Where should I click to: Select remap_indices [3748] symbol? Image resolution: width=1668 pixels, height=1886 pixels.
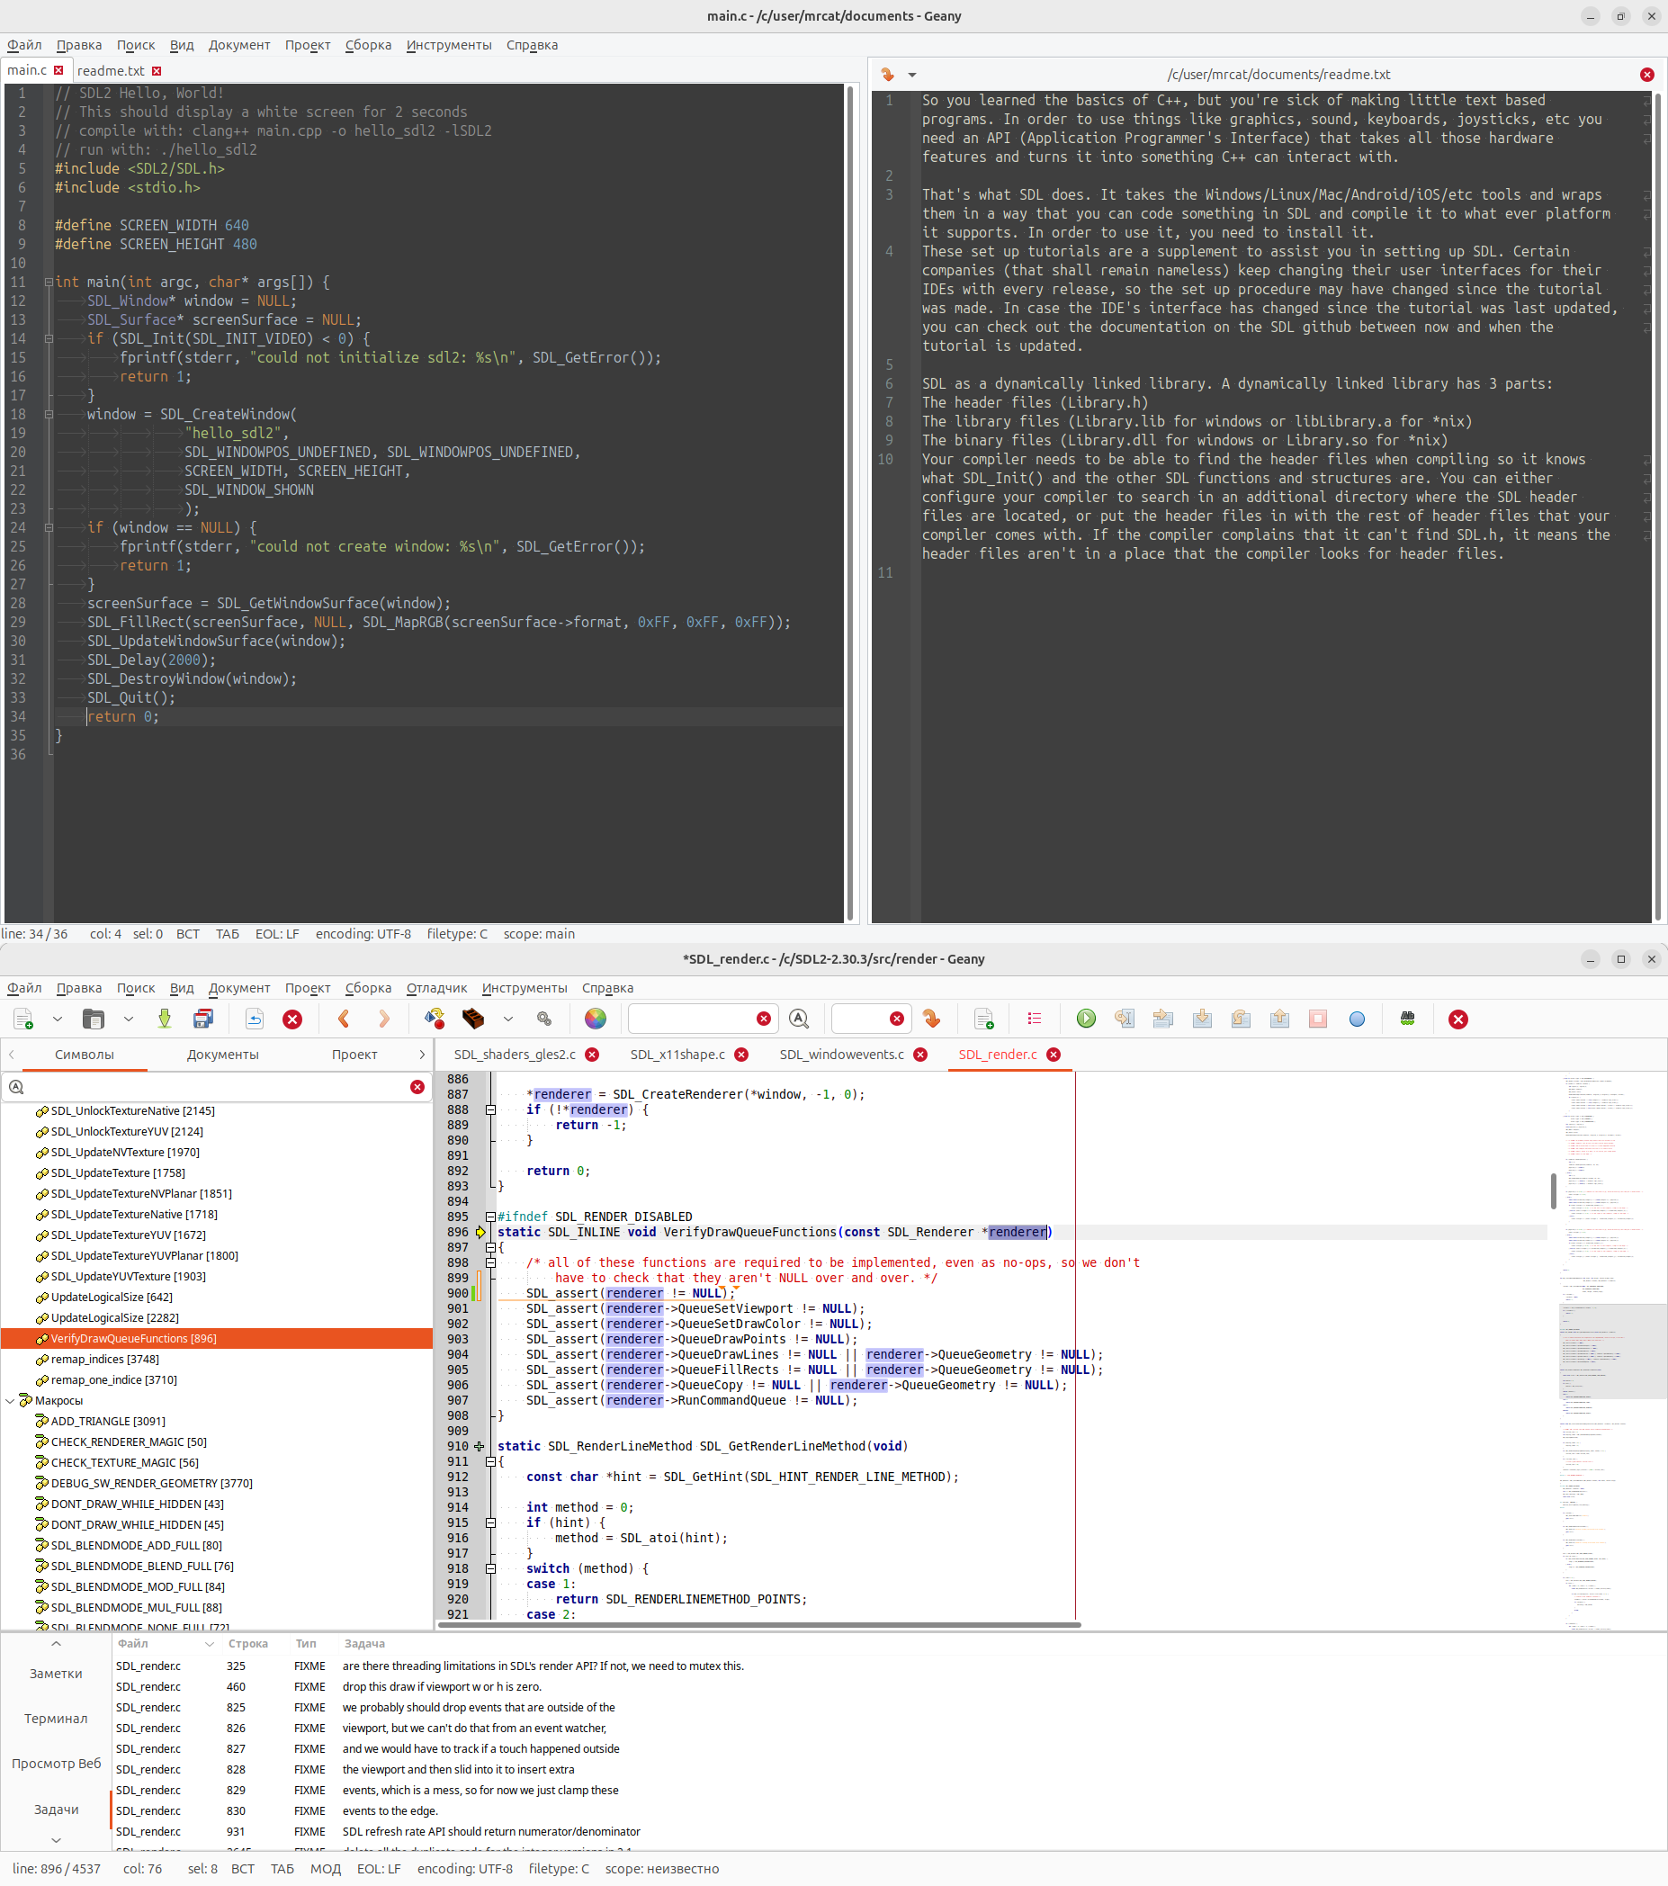tap(104, 1359)
